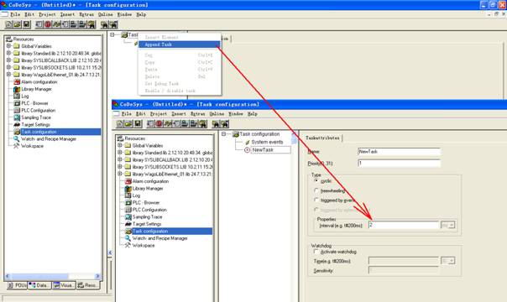Open the Project menu in the top menu bar
This screenshot has height=302, width=507.
pyautogui.click(x=47, y=14)
